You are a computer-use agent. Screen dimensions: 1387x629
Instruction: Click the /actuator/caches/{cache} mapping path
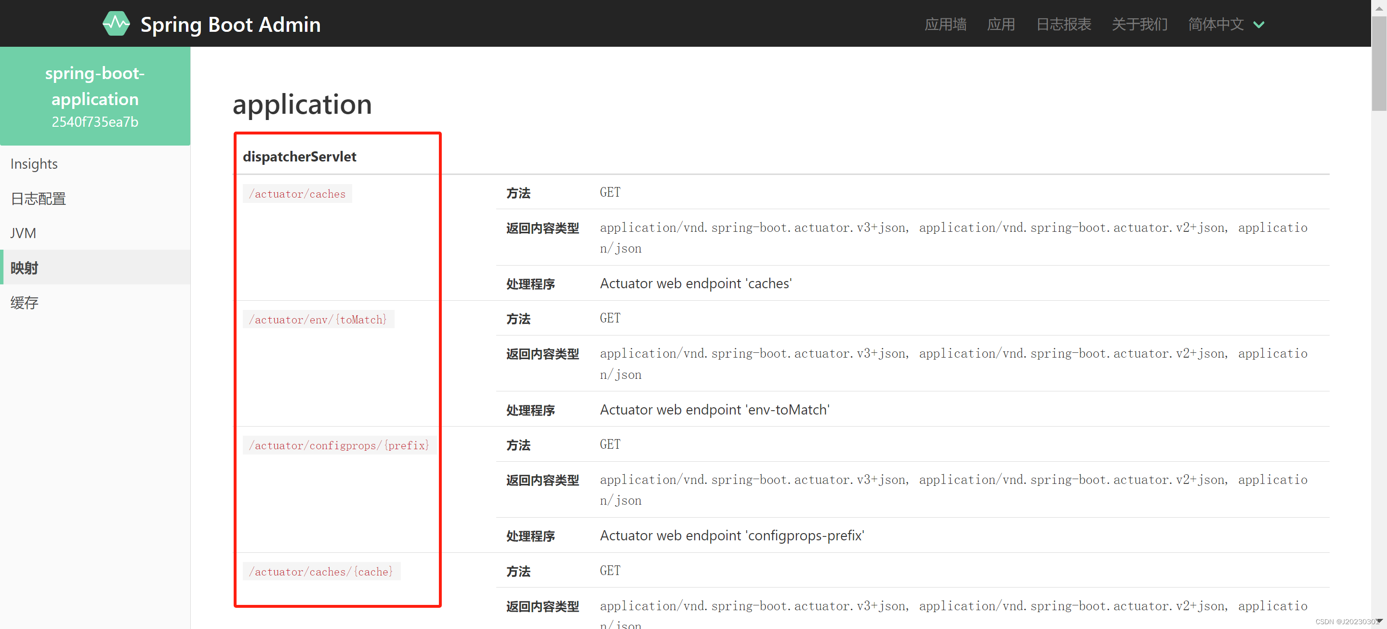[x=321, y=572]
